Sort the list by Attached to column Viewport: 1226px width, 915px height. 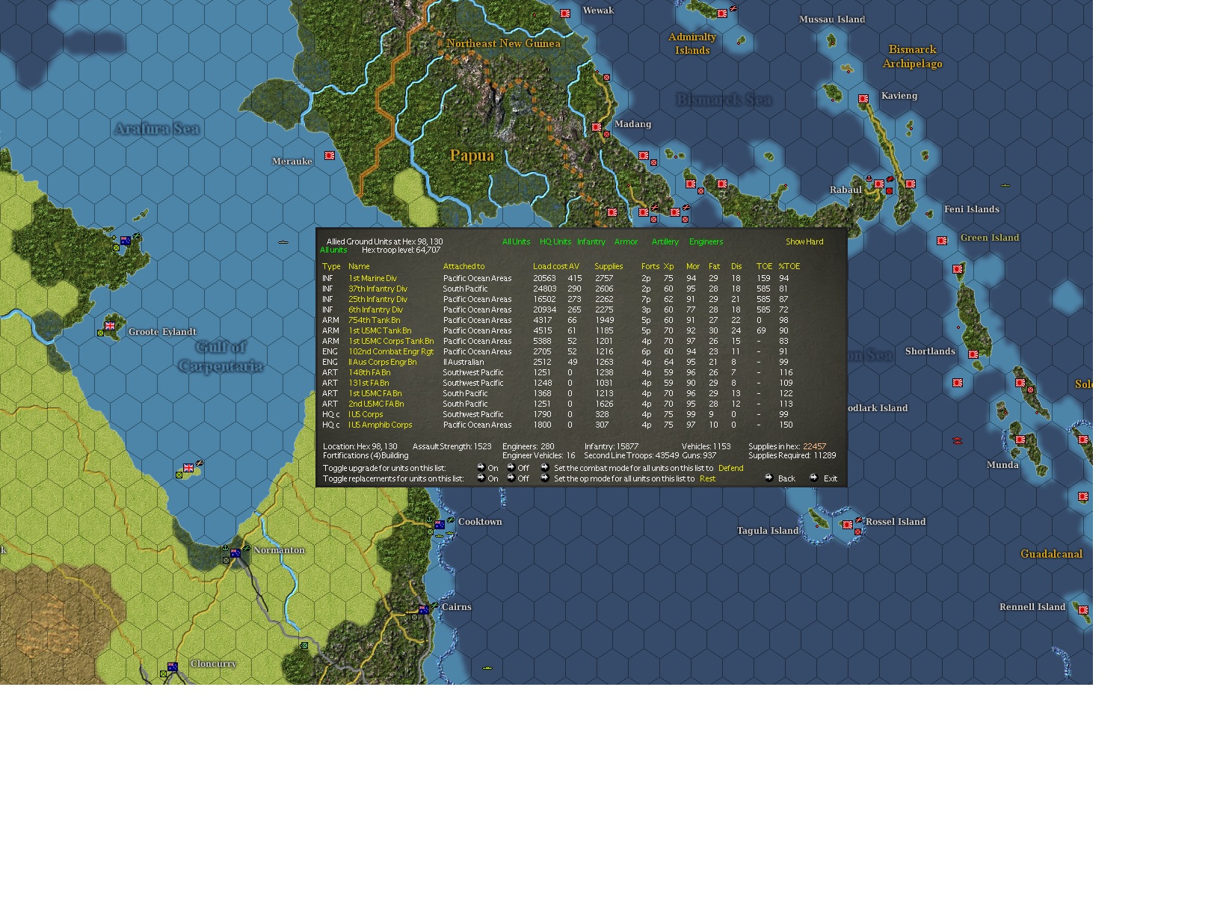point(463,266)
